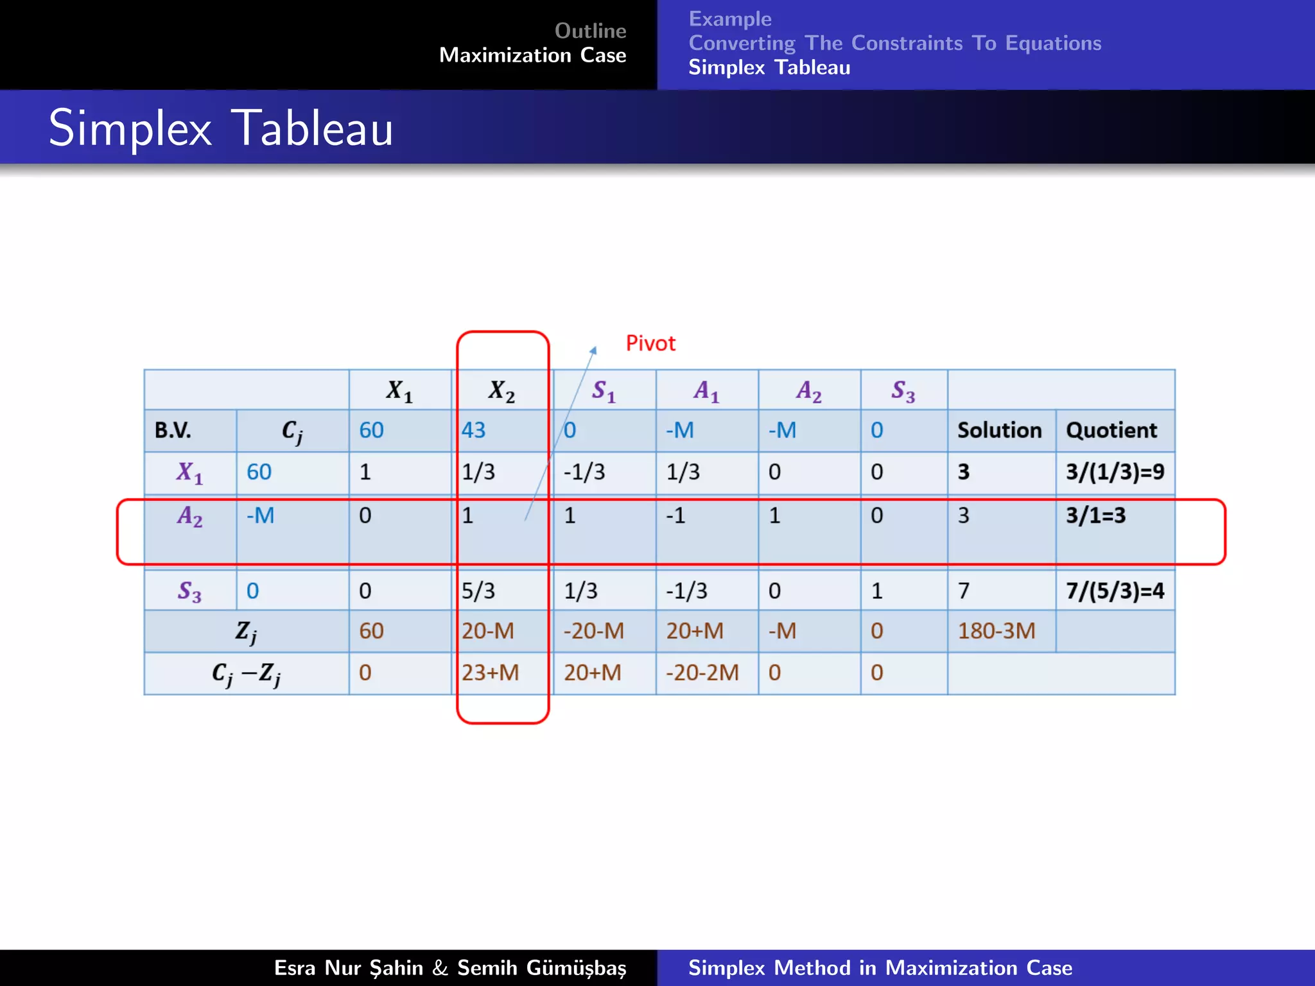Click the Simplex Method in Maximization Case footer
Image resolution: width=1315 pixels, height=986 pixels.
tap(880, 967)
